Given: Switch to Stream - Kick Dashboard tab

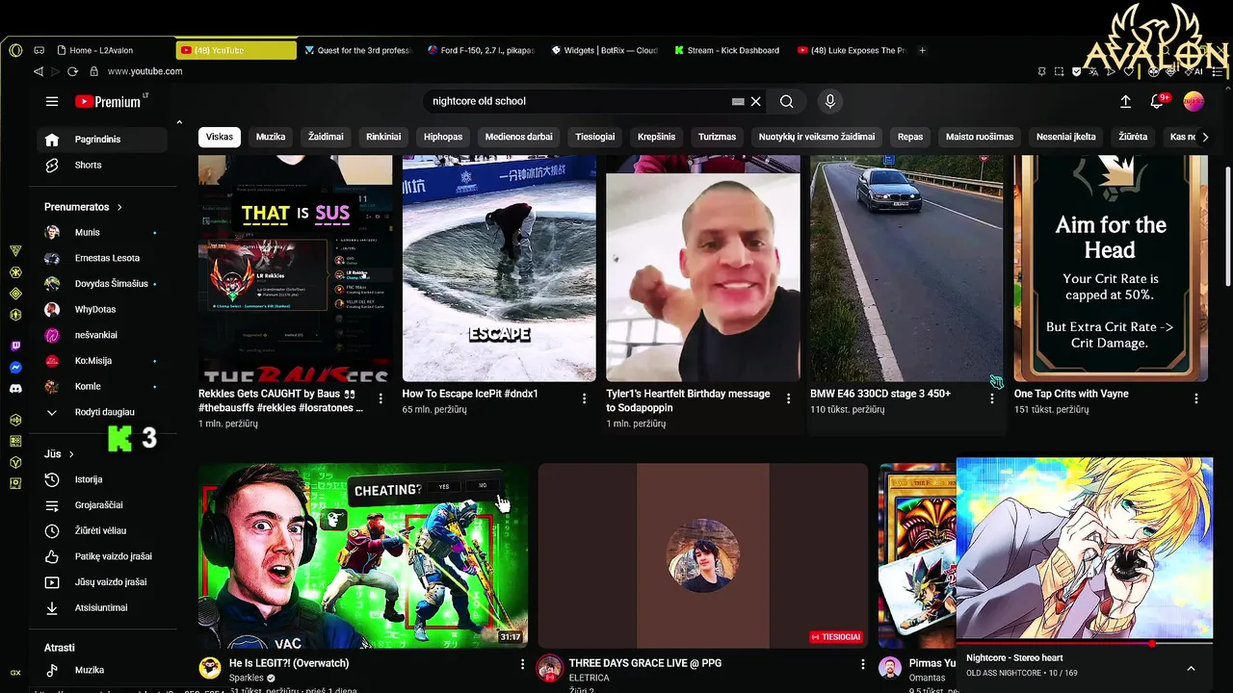Looking at the screenshot, I should 727,50.
